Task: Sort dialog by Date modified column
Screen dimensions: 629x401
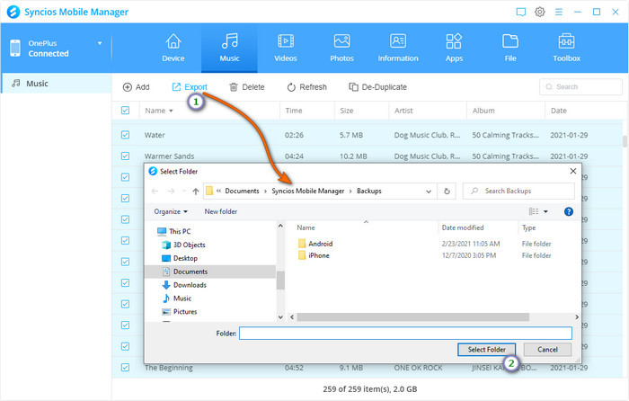Action: pos(463,227)
